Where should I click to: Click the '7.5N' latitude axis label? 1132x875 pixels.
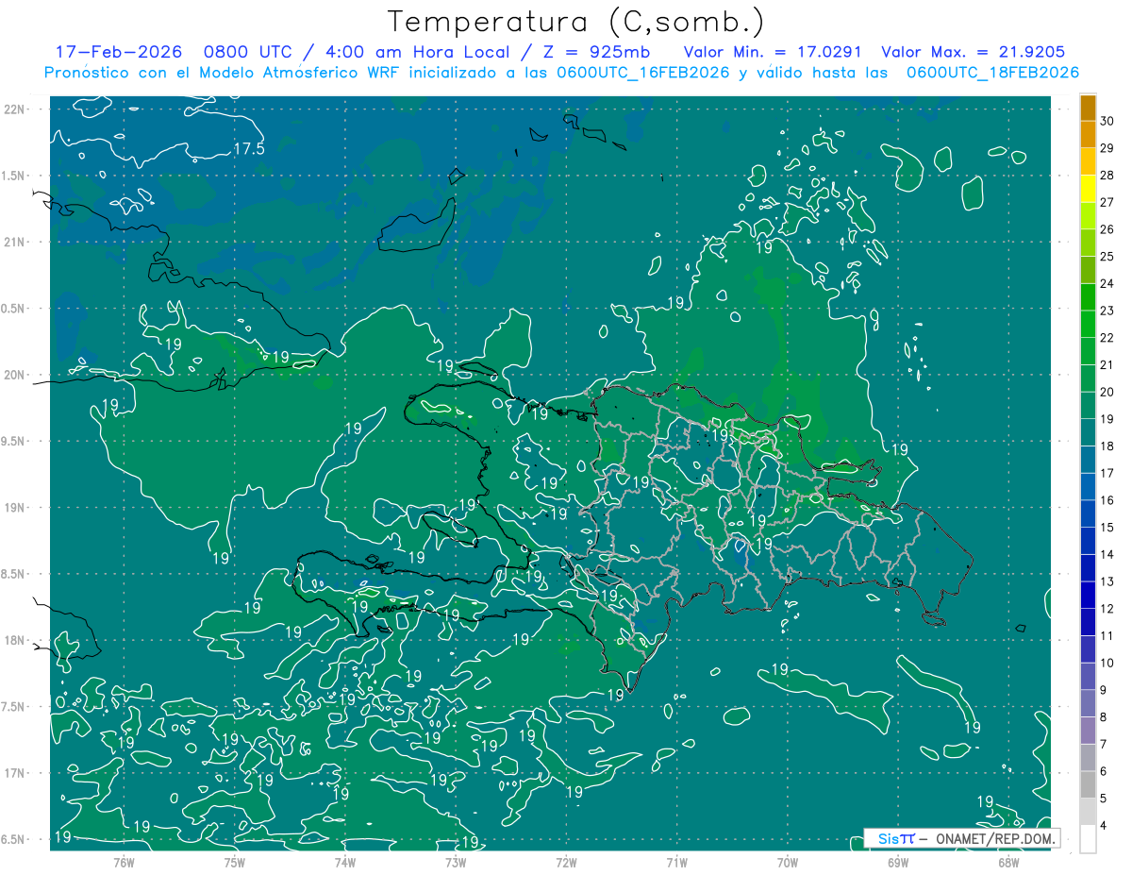click(14, 707)
